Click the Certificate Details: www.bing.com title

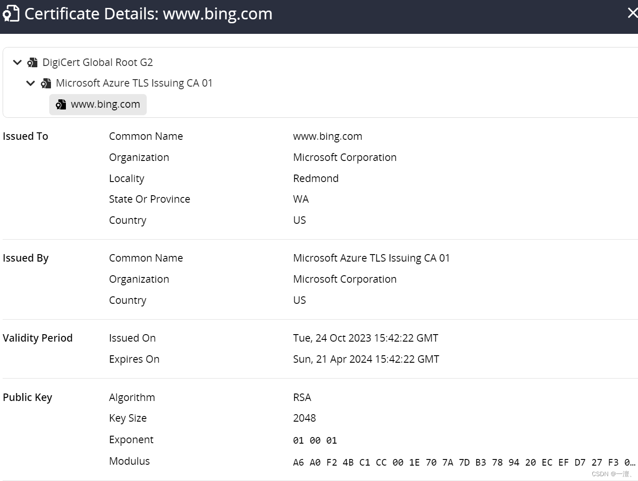click(149, 14)
